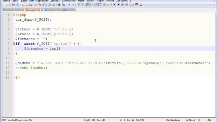Open Find with the binoculars icon
The image size is (217, 122).
(x=59, y=5)
